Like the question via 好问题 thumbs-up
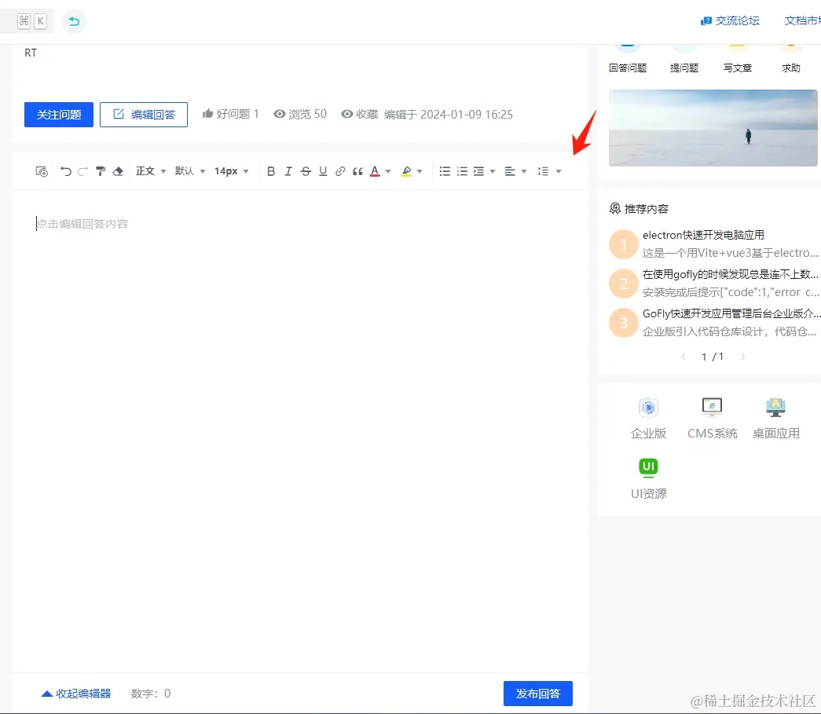The image size is (821, 714). coord(230,114)
